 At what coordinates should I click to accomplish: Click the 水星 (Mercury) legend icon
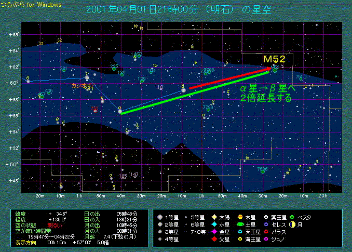[x=215, y=224]
